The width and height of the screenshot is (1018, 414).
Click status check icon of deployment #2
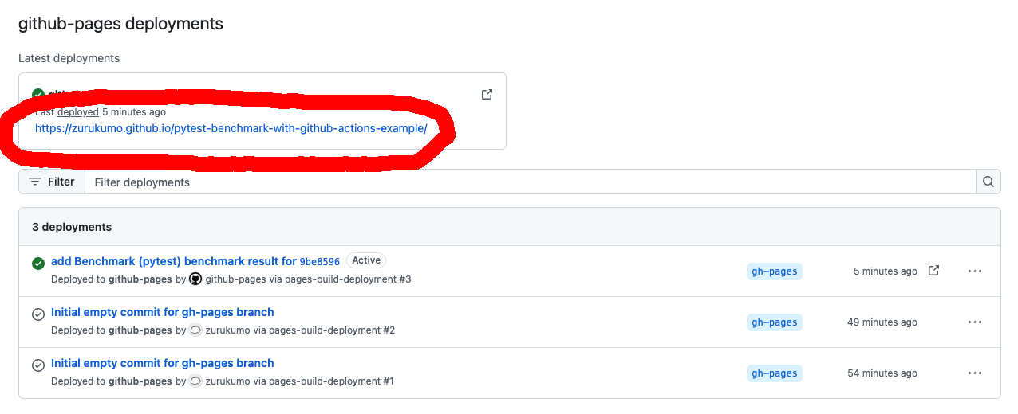point(38,314)
